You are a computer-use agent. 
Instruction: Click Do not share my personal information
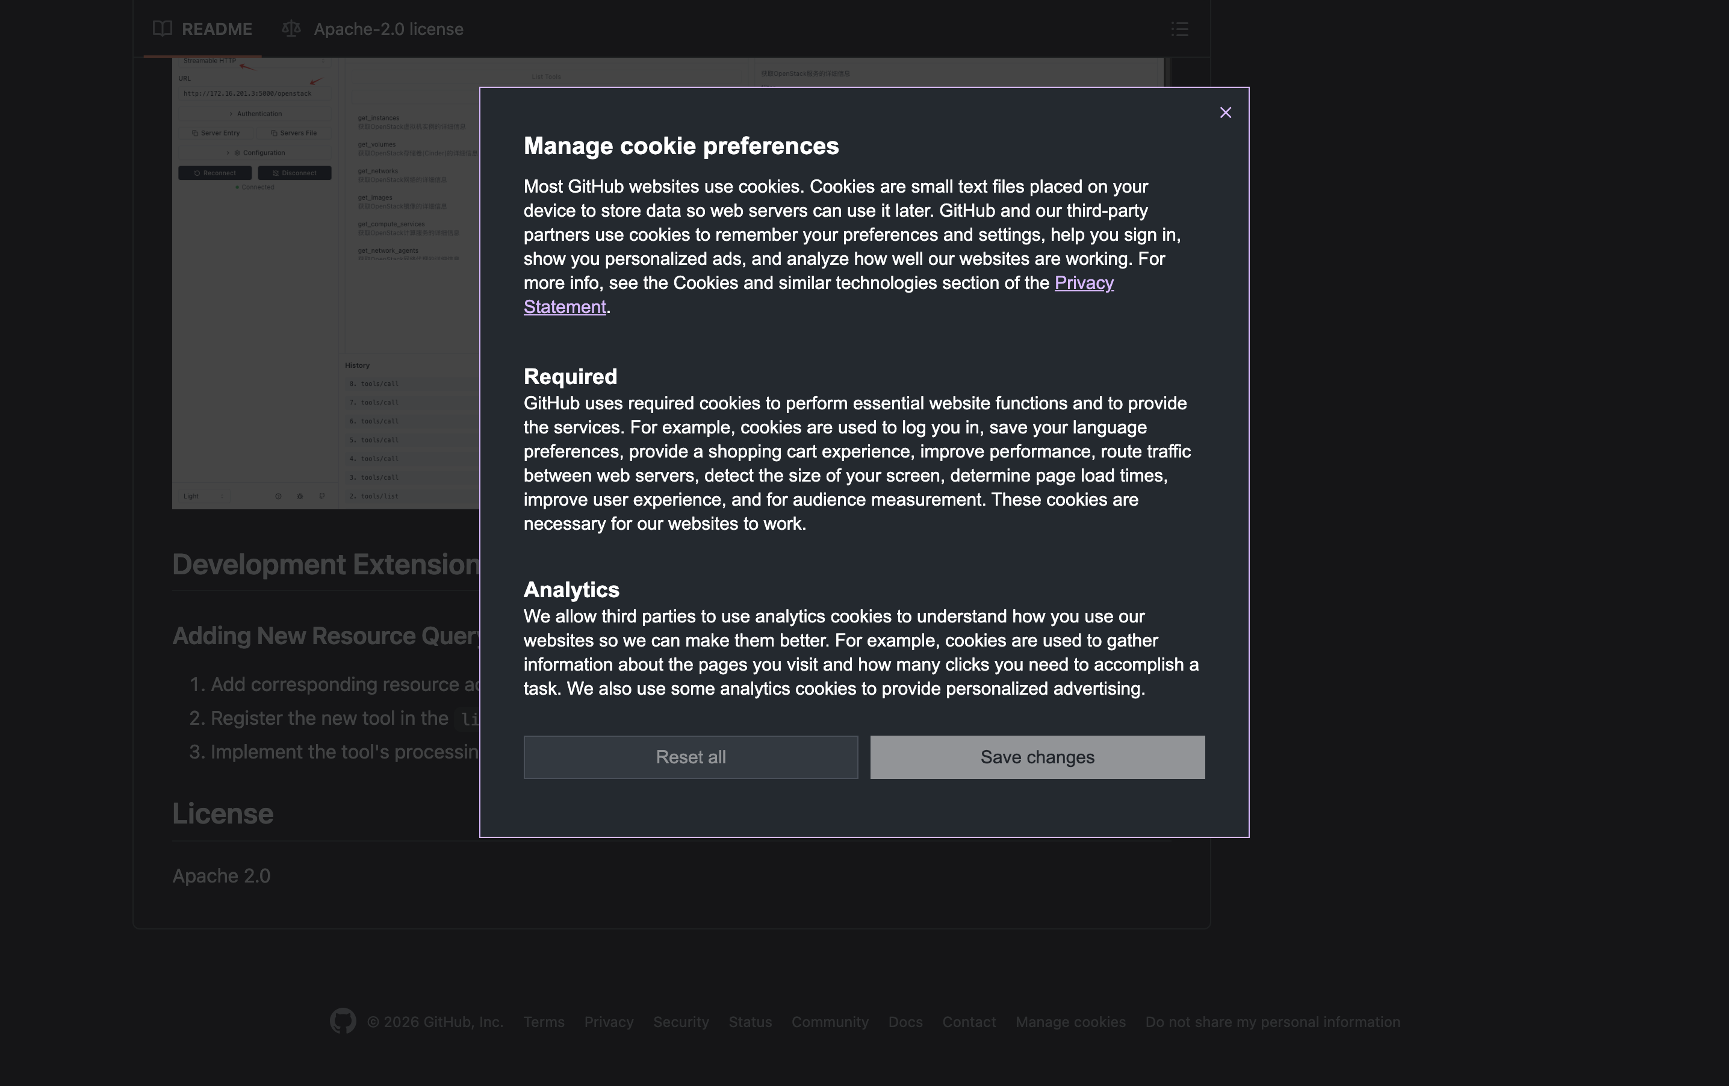[x=1271, y=1022]
